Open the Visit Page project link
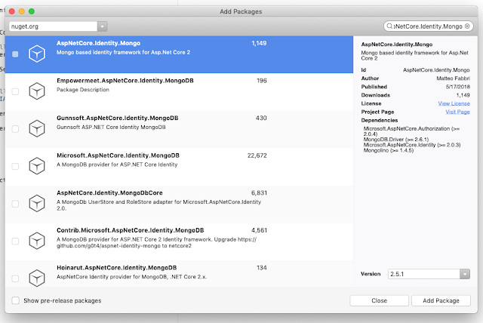 [457, 112]
